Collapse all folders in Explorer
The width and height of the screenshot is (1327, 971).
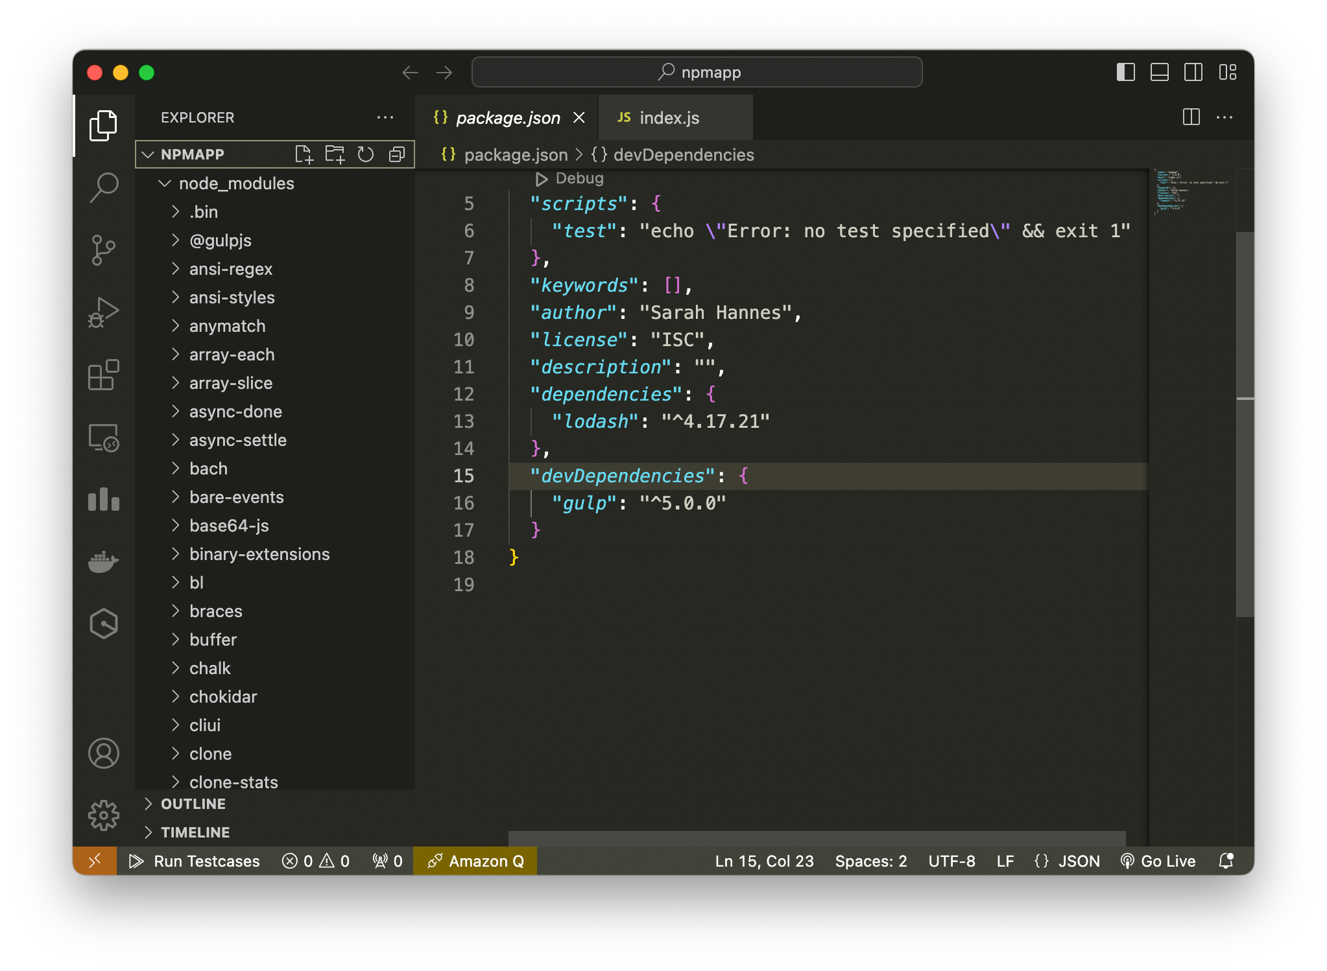[x=397, y=154]
